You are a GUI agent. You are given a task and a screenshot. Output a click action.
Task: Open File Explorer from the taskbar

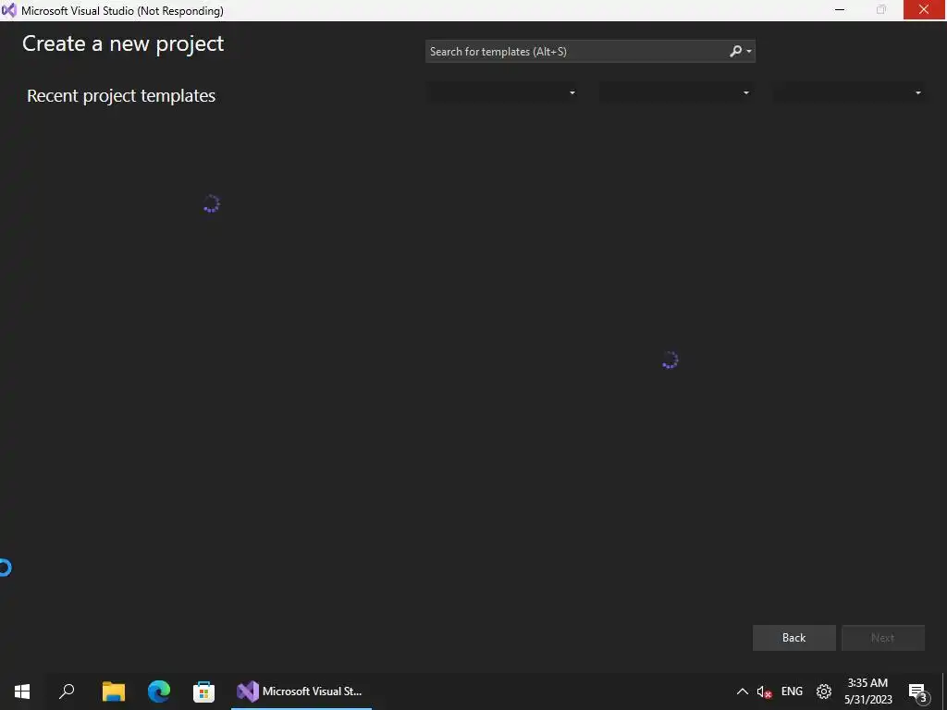[x=114, y=692]
